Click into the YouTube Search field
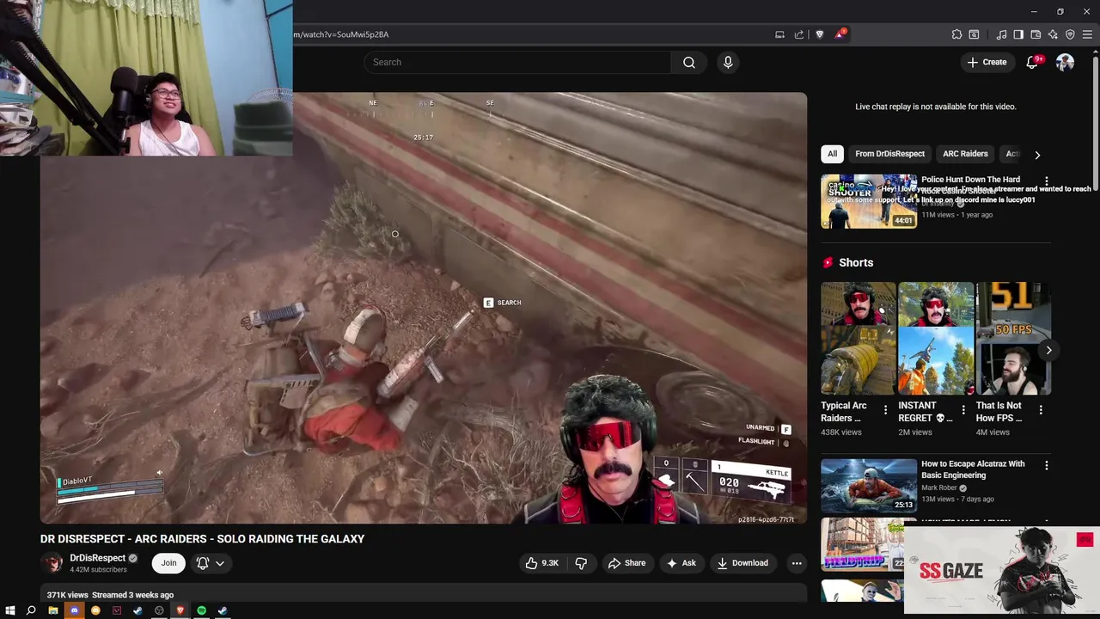Image resolution: width=1100 pixels, height=619 pixels. tap(517, 62)
